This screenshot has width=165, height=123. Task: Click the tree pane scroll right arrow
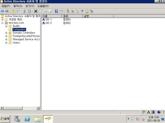coord(38,108)
